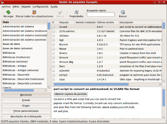Open the Configuración menu
This screenshot has width=167, height=124.
40,6
